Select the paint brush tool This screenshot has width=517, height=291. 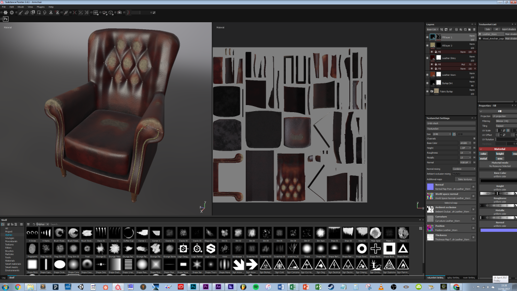pos(20,13)
